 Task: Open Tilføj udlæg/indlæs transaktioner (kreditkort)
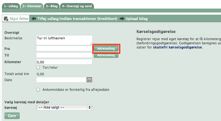(77, 19)
